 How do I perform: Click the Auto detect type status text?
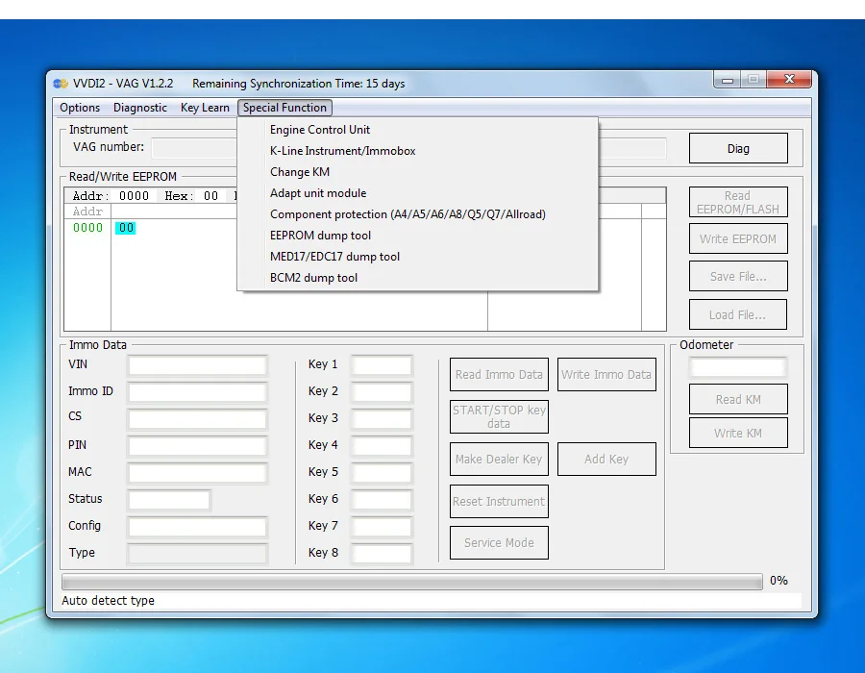pyautogui.click(x=108, y=601)
